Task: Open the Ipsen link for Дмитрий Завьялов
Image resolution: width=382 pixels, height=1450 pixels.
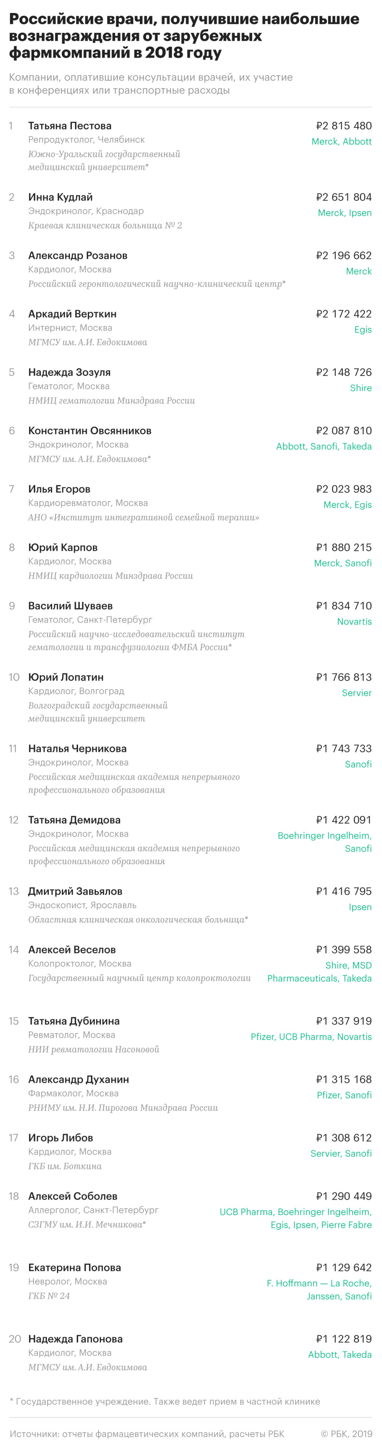Action: coord(360,907)
